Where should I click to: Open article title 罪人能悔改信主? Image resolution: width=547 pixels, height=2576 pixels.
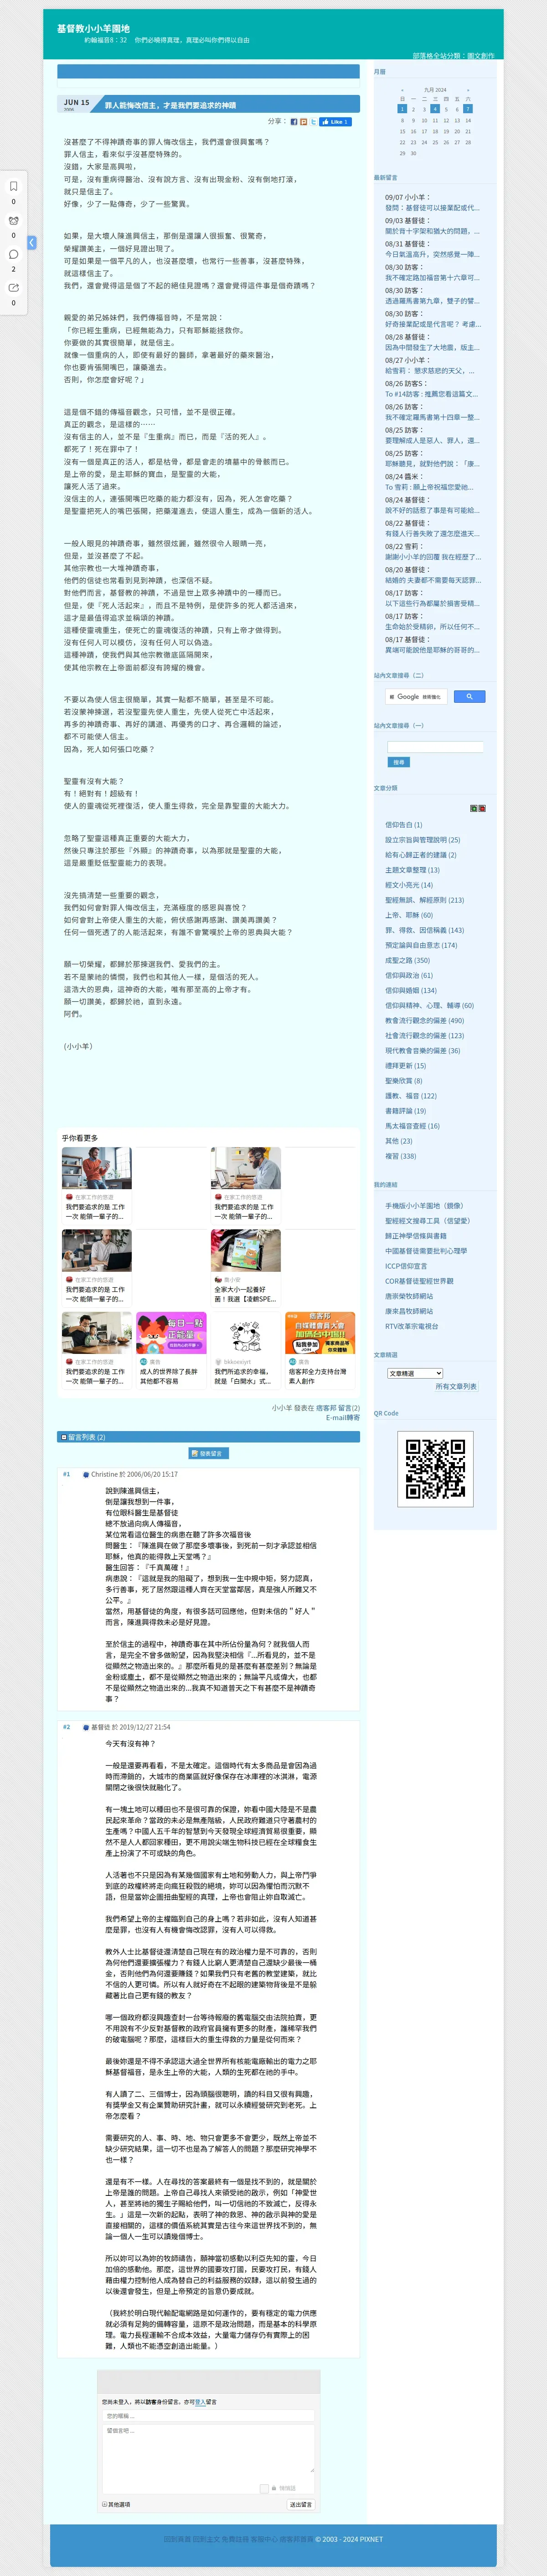[x=170, y=105]
